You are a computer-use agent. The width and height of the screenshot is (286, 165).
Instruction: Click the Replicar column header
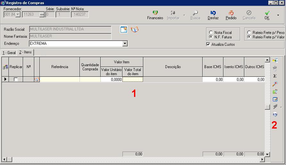pyautogui.click(x=16, y=67)
